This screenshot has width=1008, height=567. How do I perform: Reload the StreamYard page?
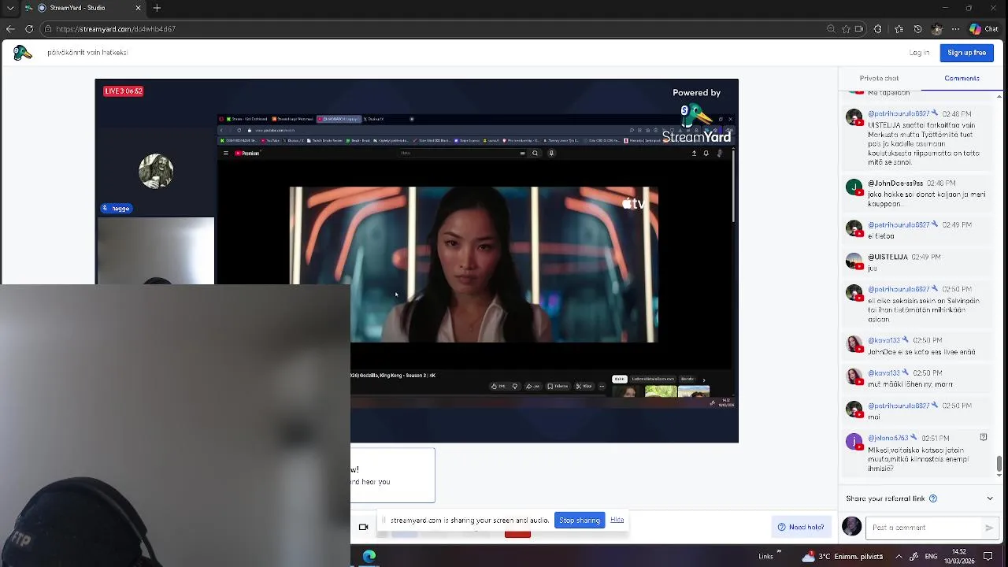pyautogui.click(x=29, y=29)
